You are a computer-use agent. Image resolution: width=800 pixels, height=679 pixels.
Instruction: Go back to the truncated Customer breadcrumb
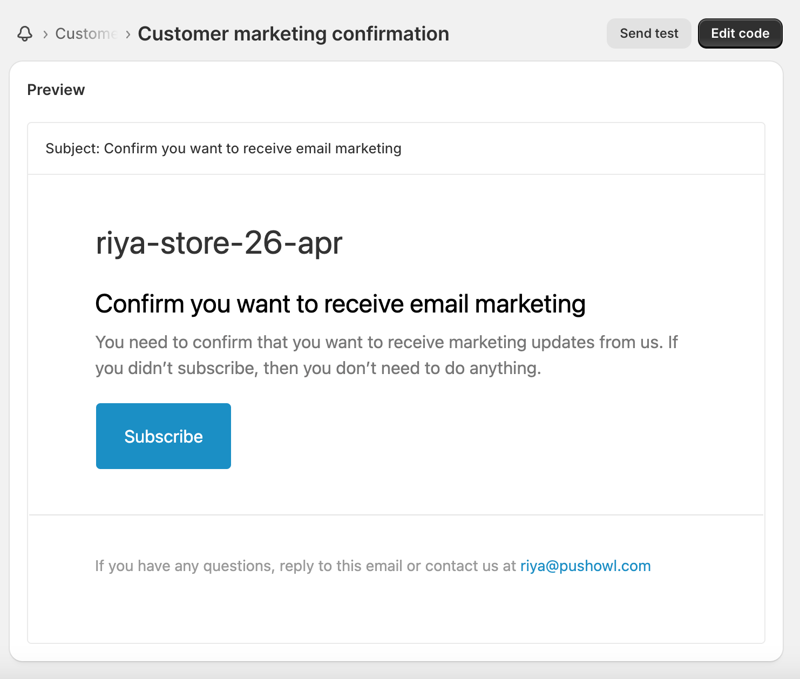tap(86, 33)
